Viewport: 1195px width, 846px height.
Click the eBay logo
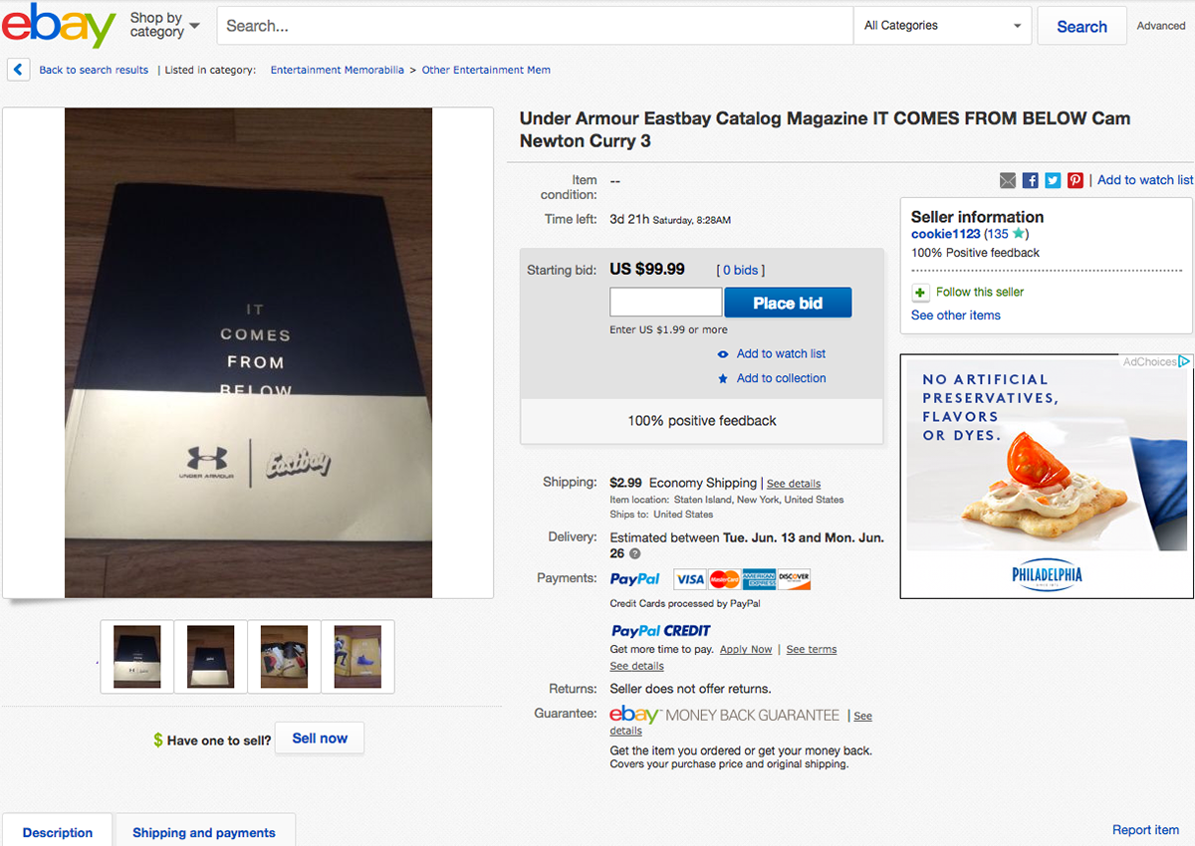pos(59,25)
